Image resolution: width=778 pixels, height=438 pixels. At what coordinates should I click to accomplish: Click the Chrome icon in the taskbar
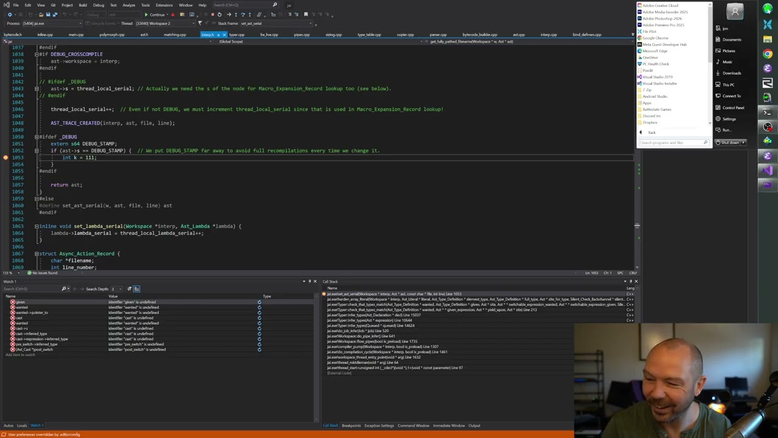[768, 54]
